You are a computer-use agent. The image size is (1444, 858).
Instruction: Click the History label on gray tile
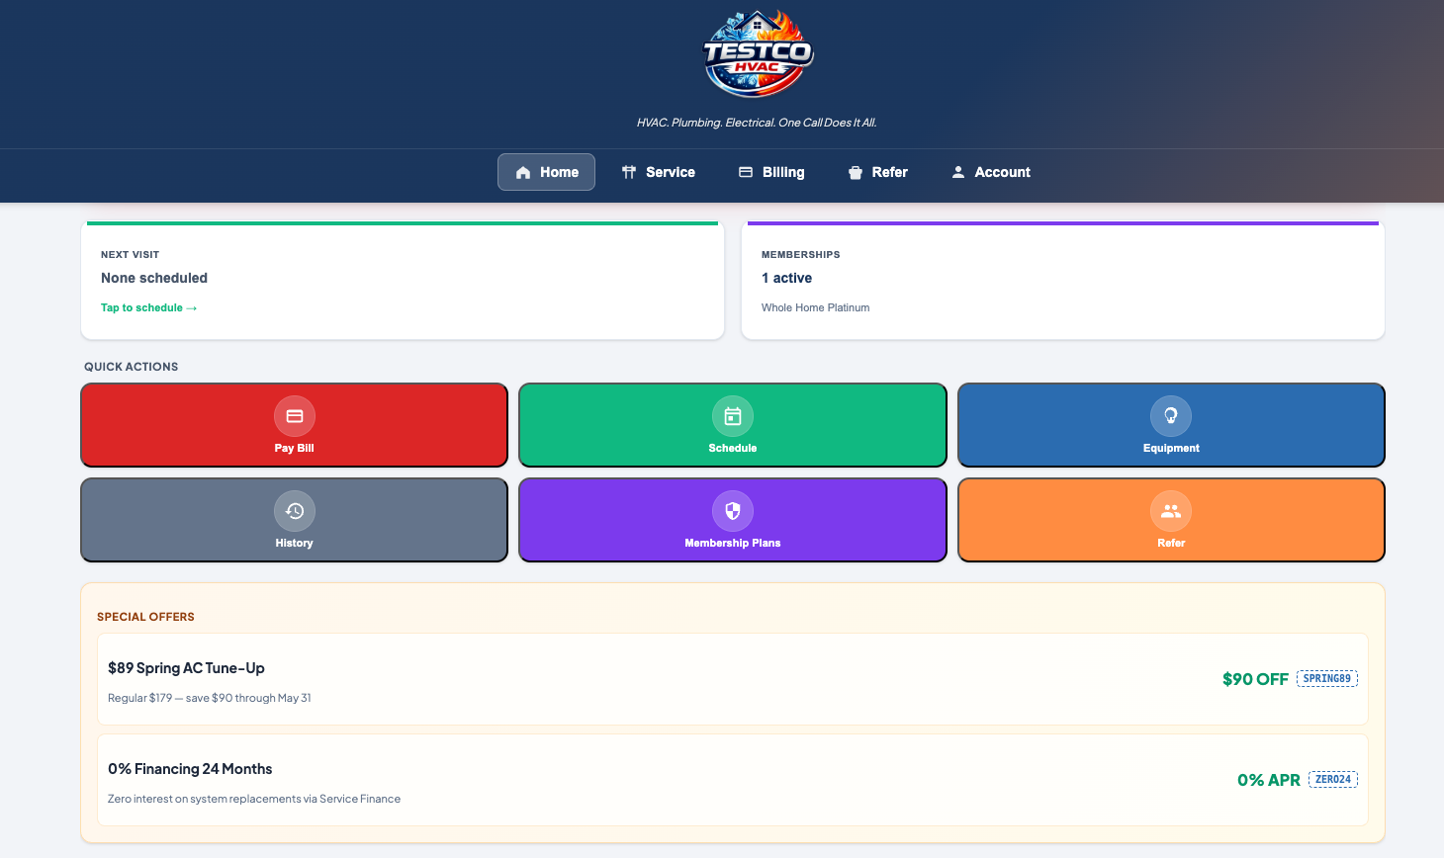(295, 543)
